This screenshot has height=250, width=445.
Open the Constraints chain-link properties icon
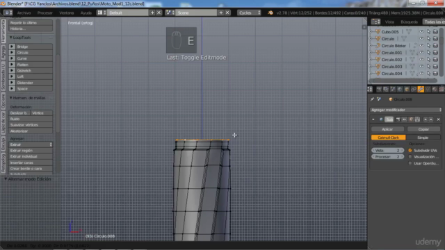click(414, 90)
